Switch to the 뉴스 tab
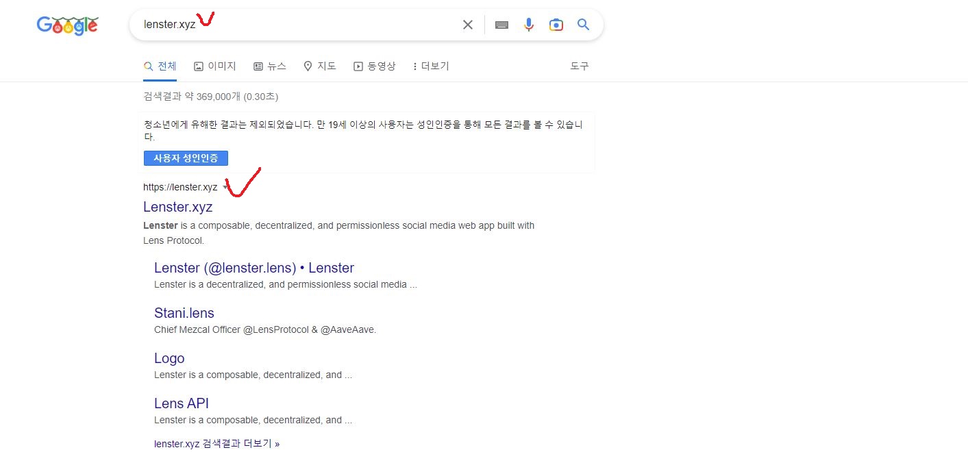Screen dimensions: 968x463 (x=270, y=66)
